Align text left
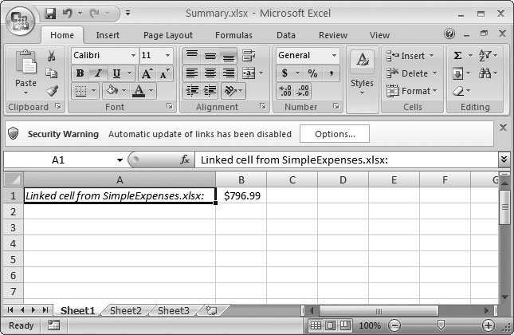Image resolution: width=514 pixels, height=335 pixels. click(192, 73)
